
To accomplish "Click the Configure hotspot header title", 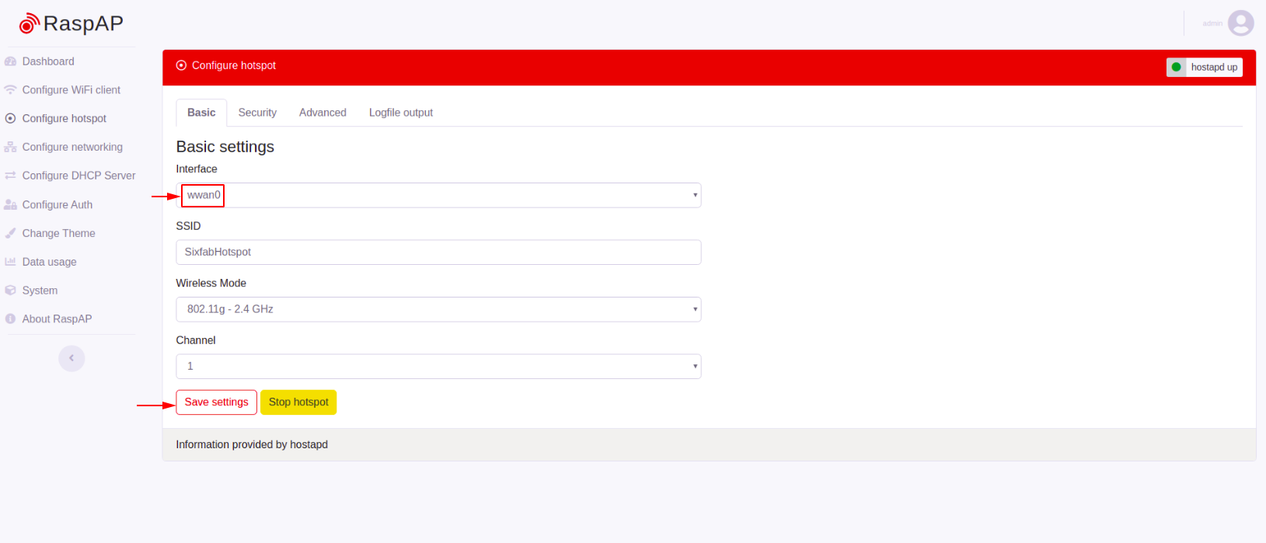I will click(234, 66).
